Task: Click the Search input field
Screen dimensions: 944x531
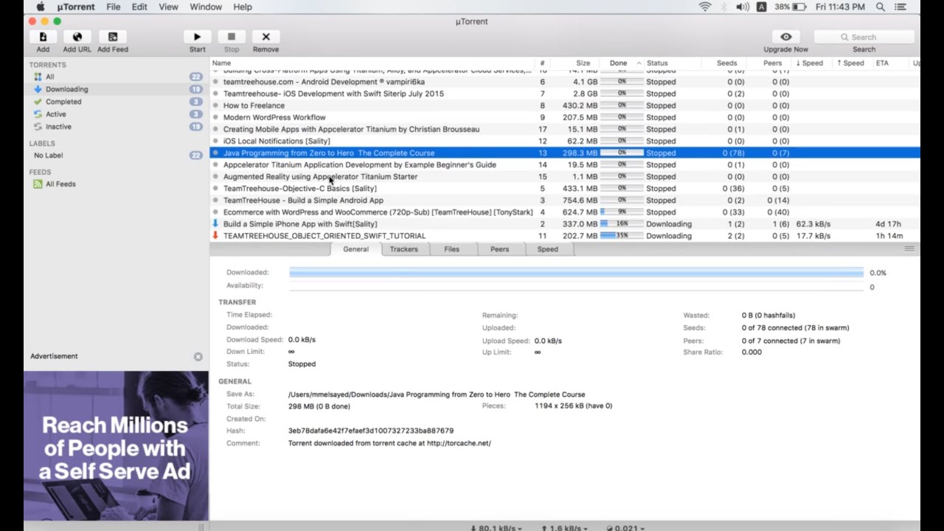Action: 864,37
